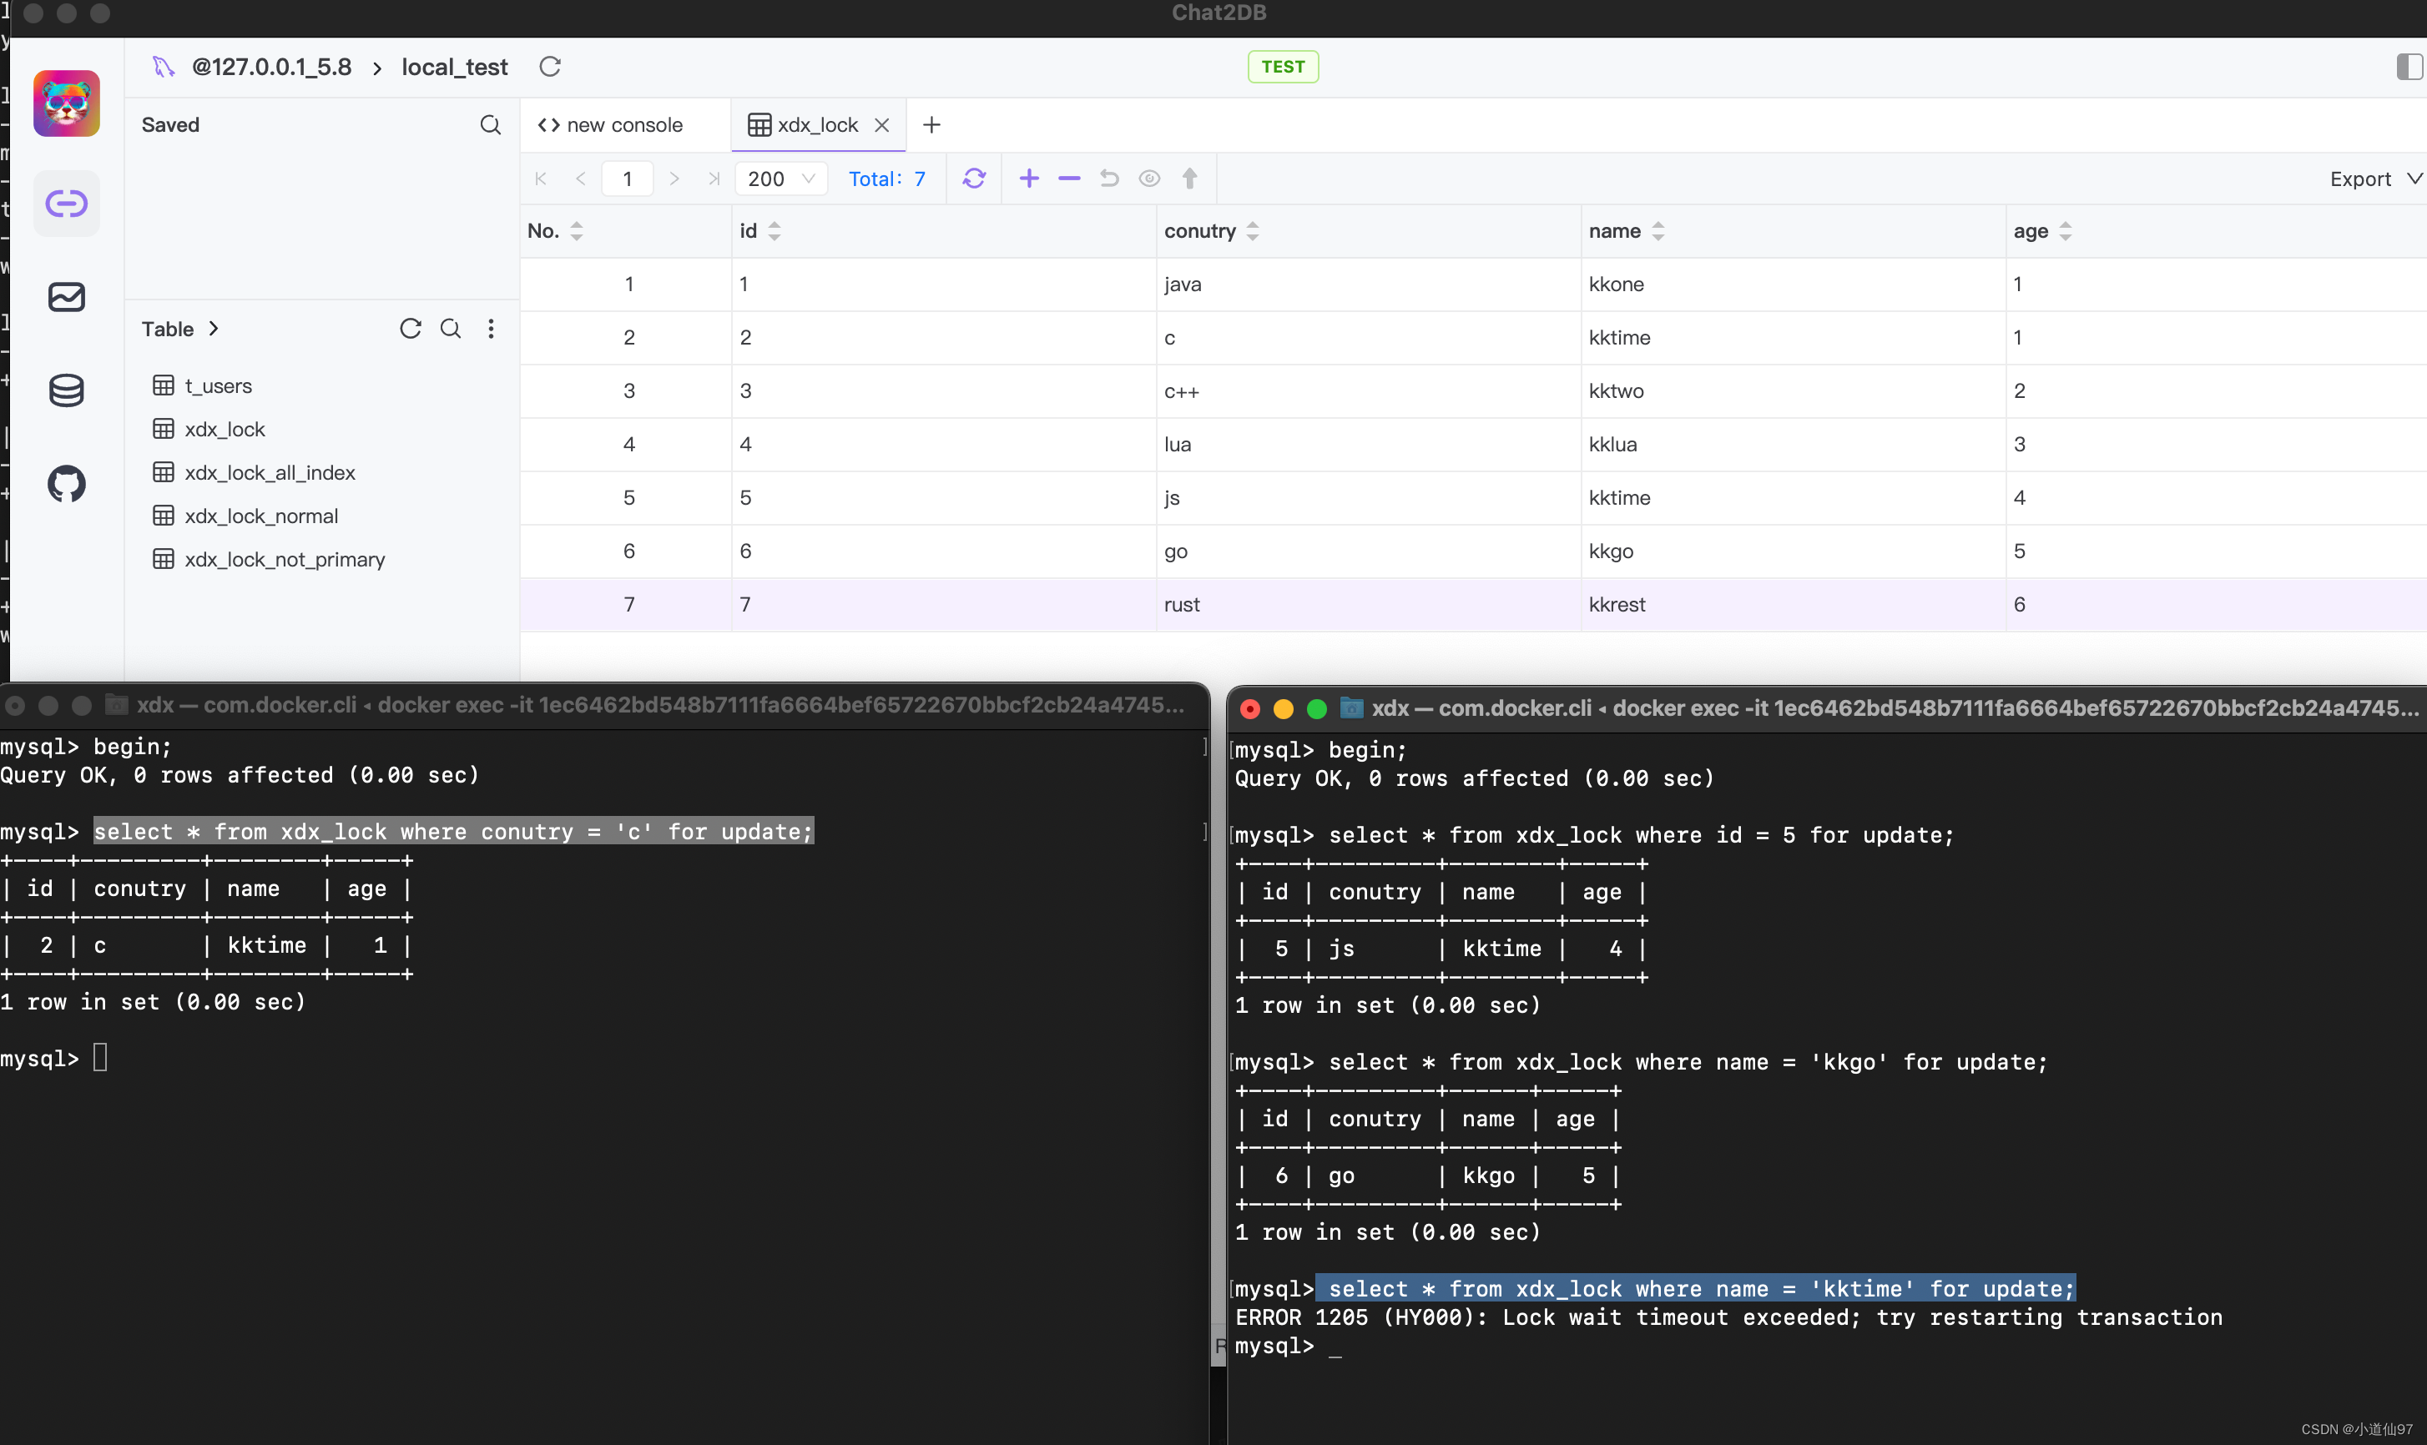
Task: Open the page size 200 dropdown
Action: (x=781, y=179)
